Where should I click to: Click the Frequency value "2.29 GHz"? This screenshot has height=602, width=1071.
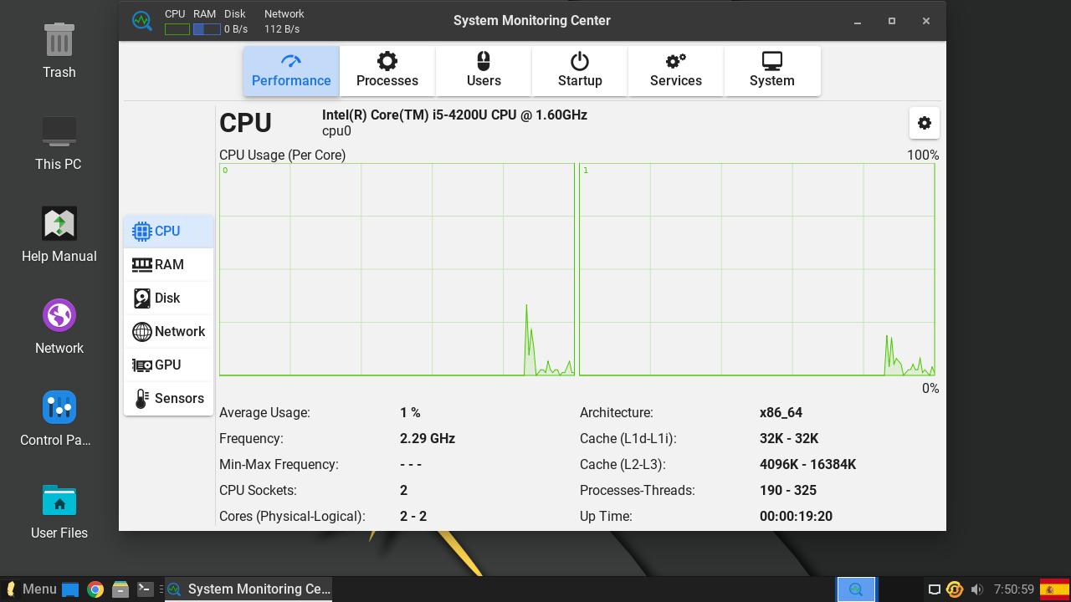[428, 438]
